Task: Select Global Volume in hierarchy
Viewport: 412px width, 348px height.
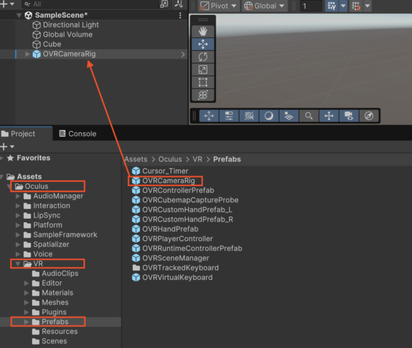Action: pos(68,35)
